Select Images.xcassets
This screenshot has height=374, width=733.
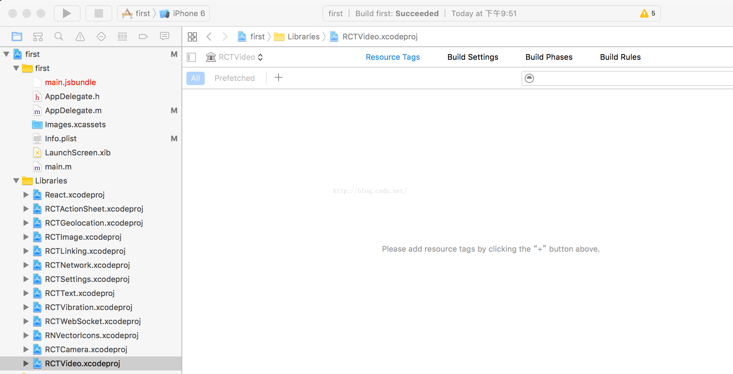(75, 124)
